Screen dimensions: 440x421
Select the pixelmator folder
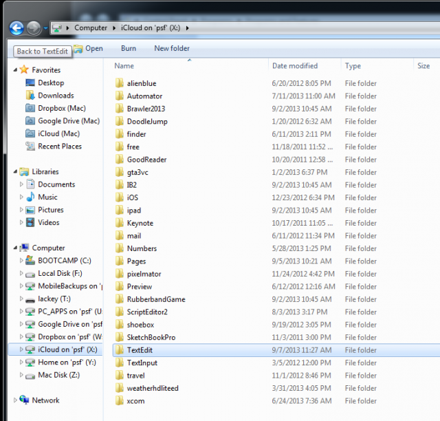144,274
